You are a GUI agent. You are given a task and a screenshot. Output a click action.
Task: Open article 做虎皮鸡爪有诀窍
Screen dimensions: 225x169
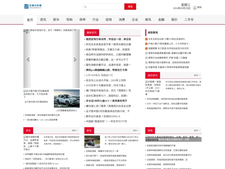[108, 39]
